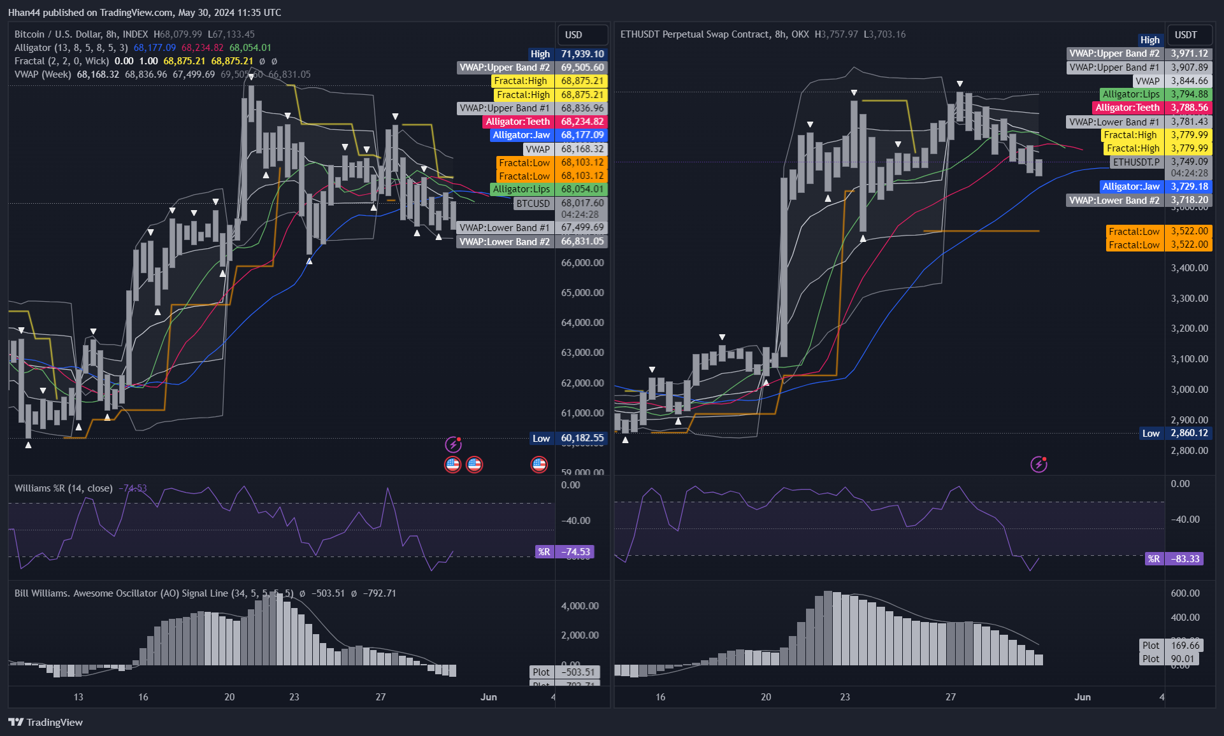Click the Alligator:Teeth 68,234.82 label
Viewport: 1224px width, 736px height.
pos(545,122)
